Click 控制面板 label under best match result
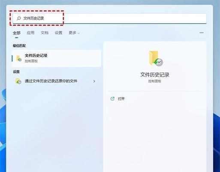Viewport: 220px width, 172px height. click(x=31, y=61)
